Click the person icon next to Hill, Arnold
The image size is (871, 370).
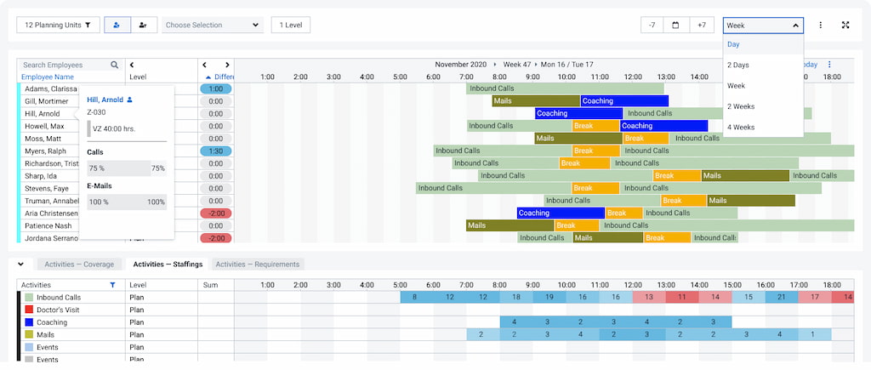(130, 100)
